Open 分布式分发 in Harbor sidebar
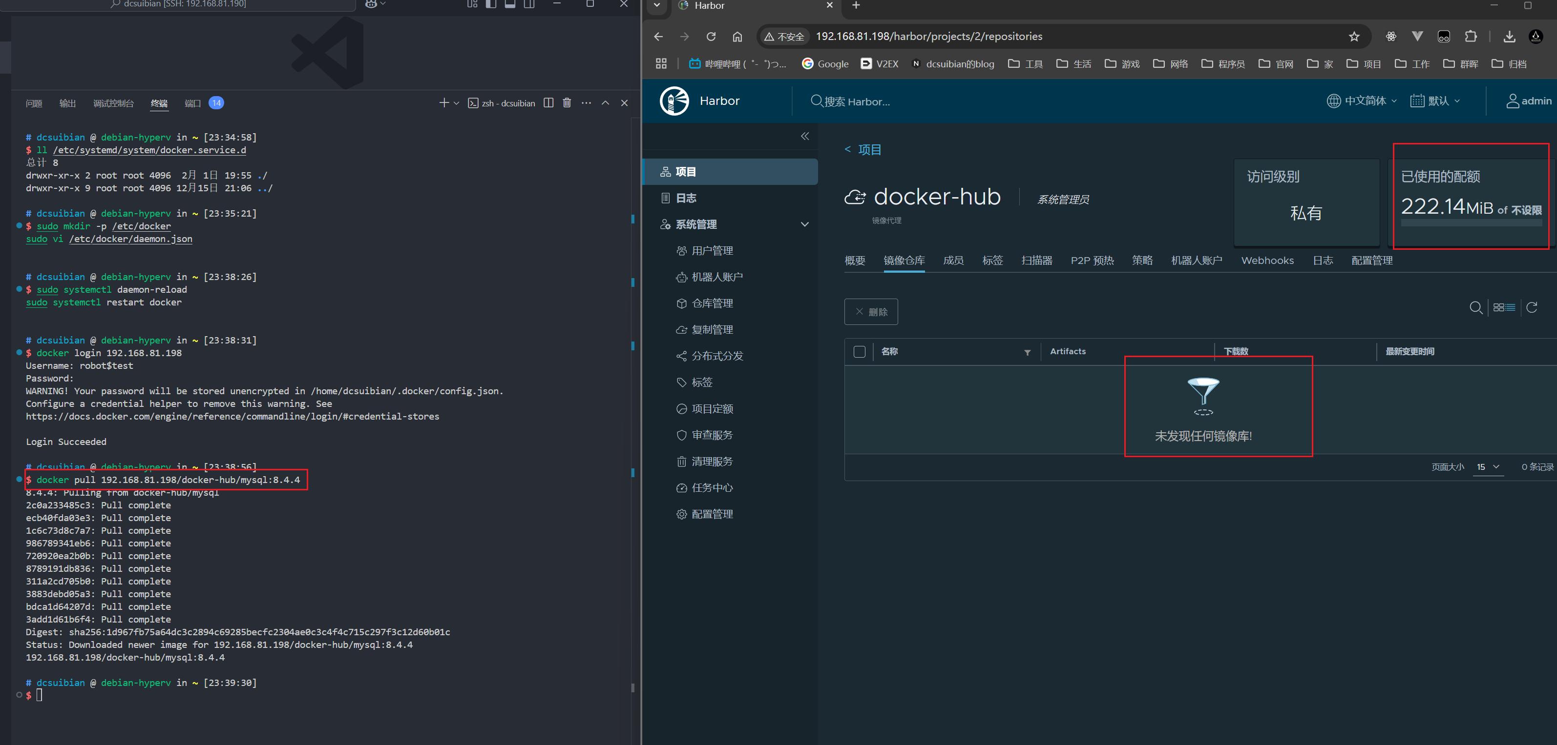 point(710,356)
